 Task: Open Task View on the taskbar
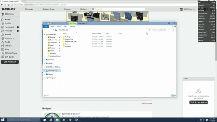(x=44, y=120)
